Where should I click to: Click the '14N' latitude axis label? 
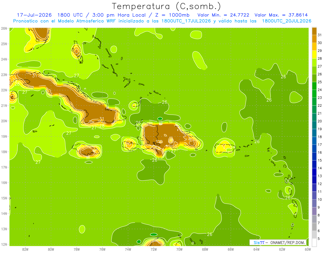coord(4,213)
